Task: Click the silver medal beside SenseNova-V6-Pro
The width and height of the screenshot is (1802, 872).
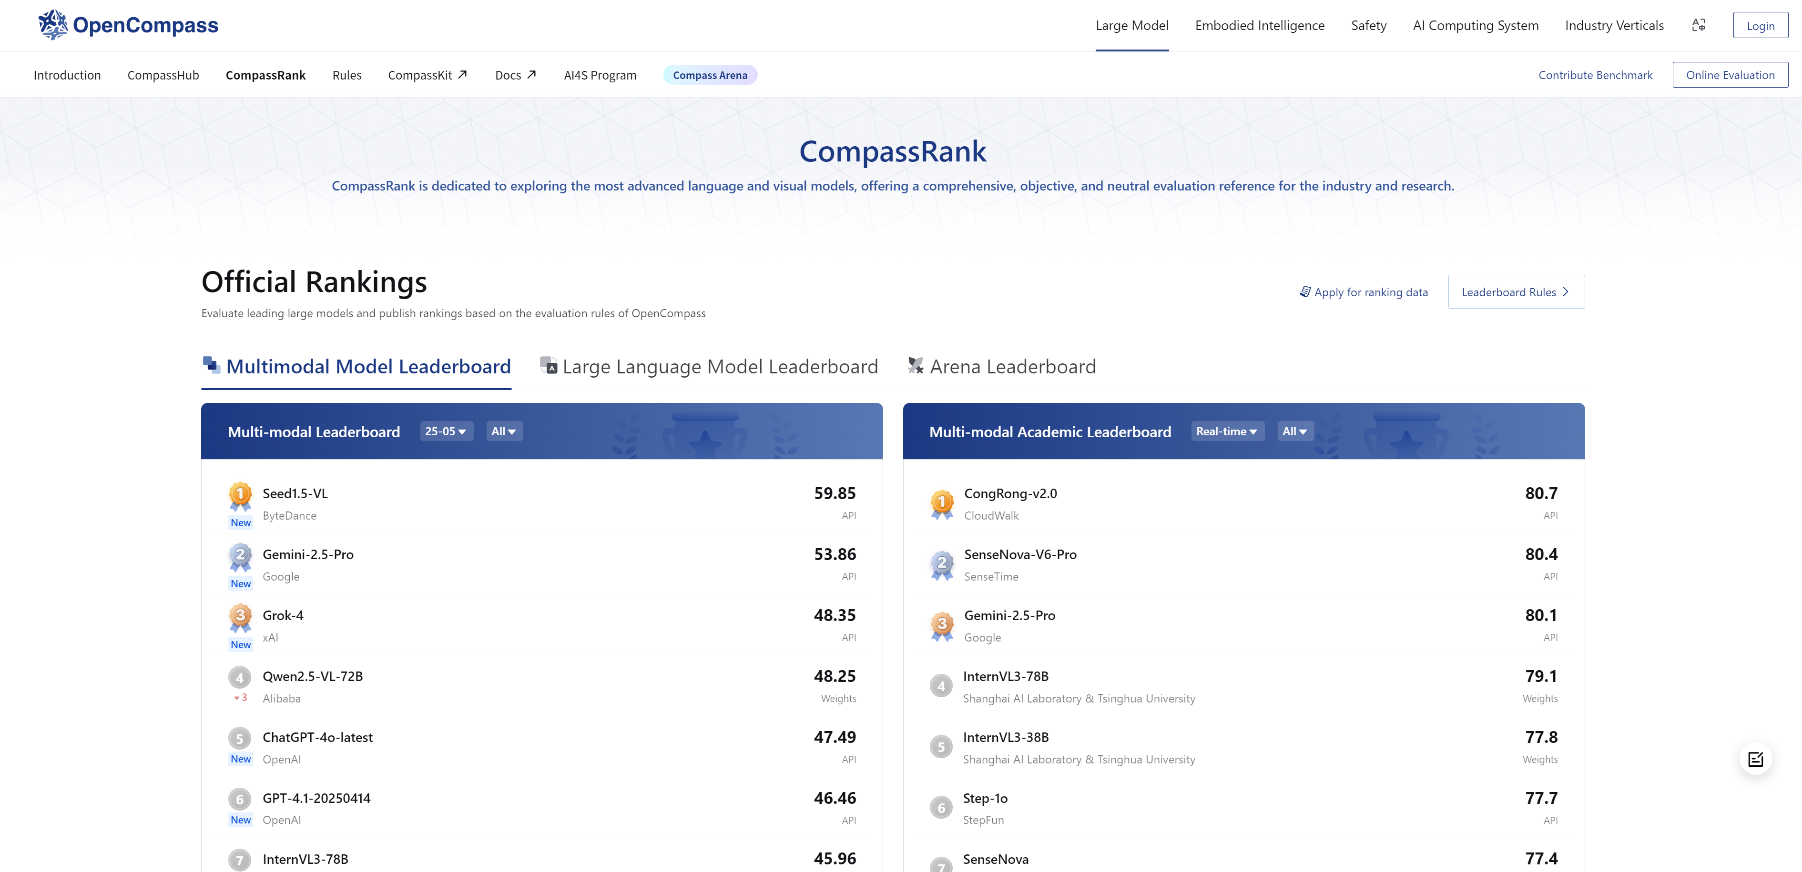Action: 942,565
